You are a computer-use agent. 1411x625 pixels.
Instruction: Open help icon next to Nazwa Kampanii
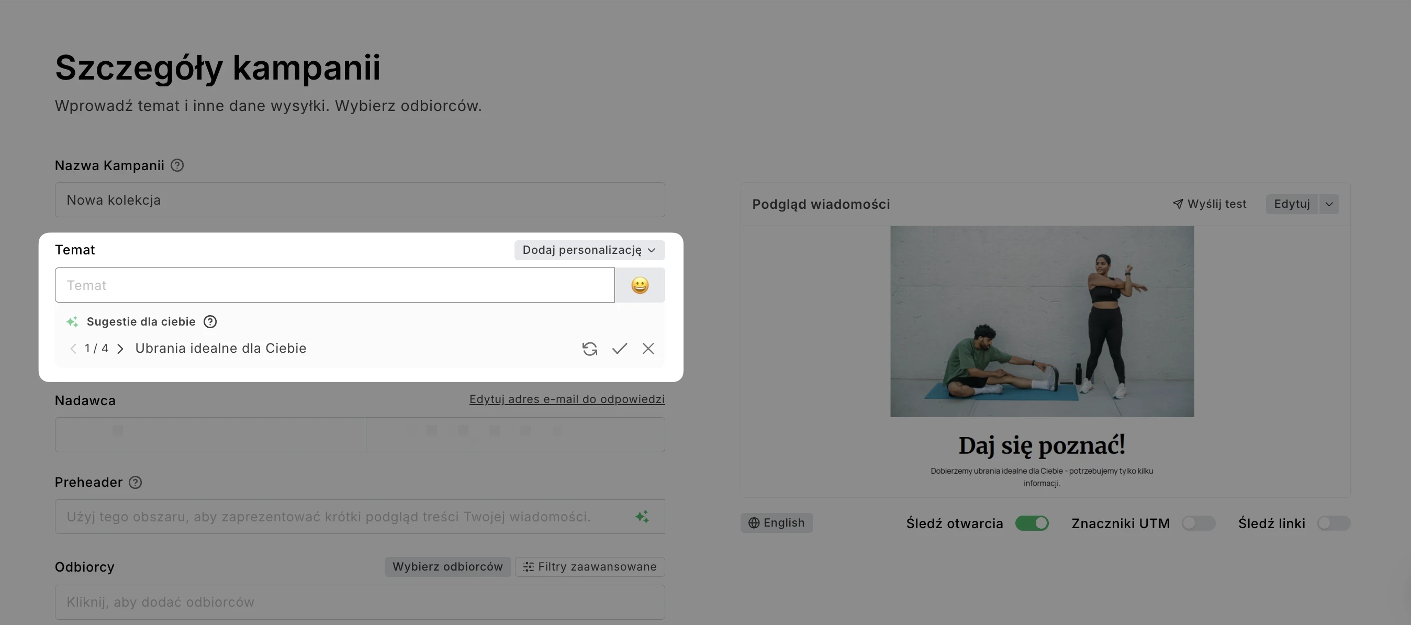[177, 165]
